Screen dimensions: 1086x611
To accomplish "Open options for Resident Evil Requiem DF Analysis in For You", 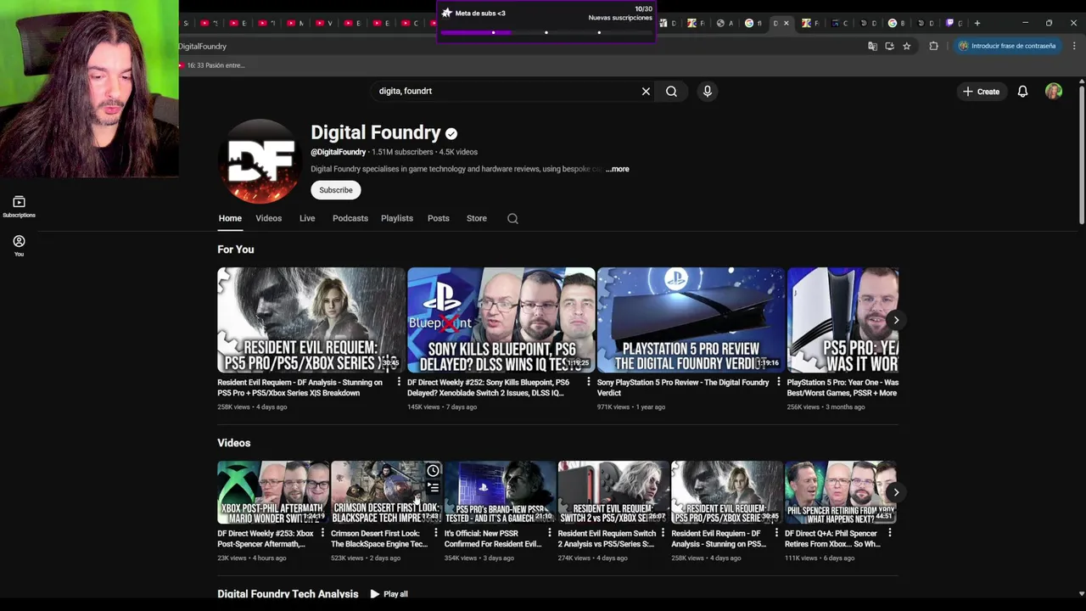I will [x=399, y=383].
